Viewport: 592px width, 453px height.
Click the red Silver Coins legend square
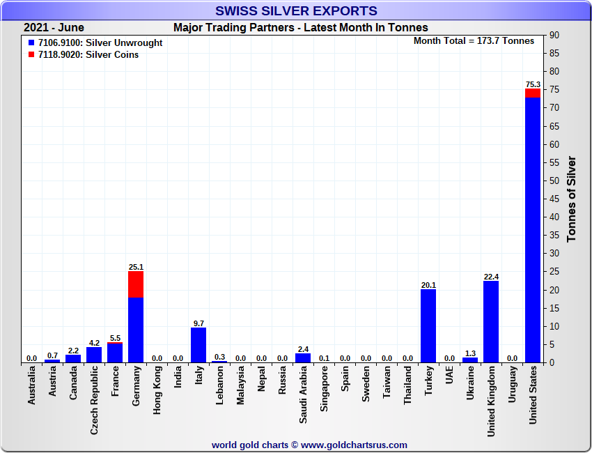click(31, 55)
